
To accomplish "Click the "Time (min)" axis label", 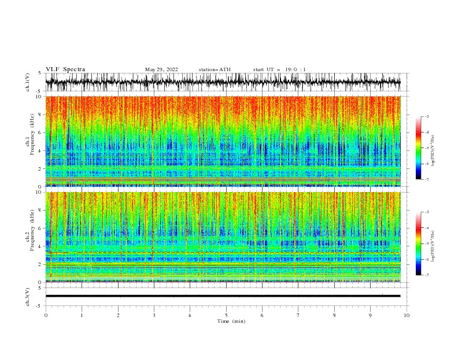I will 231,321.
